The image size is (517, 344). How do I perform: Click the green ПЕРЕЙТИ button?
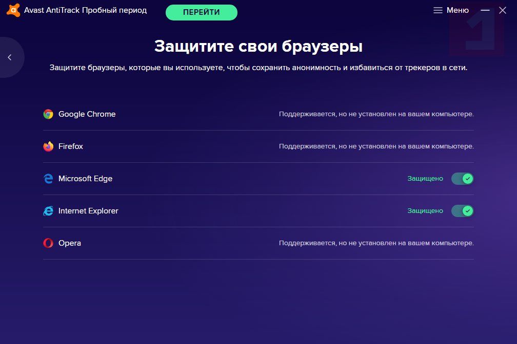click(202, 12)
